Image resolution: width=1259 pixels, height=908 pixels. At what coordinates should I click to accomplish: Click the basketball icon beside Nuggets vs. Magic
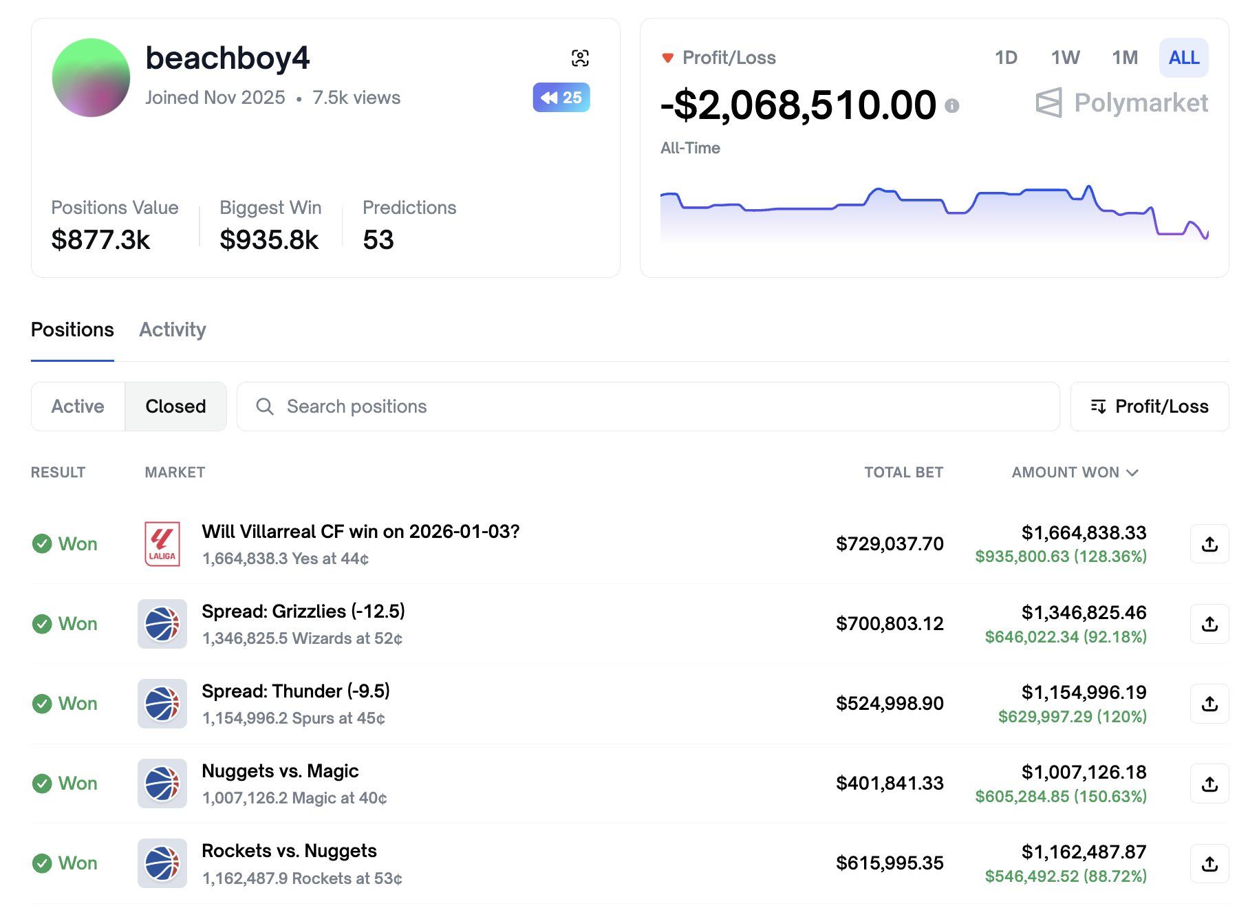click(x=162, y=783)
